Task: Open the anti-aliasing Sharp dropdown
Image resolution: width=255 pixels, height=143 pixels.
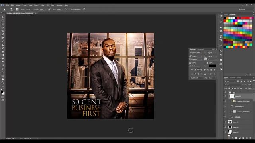Action: (x=212, y=78)
